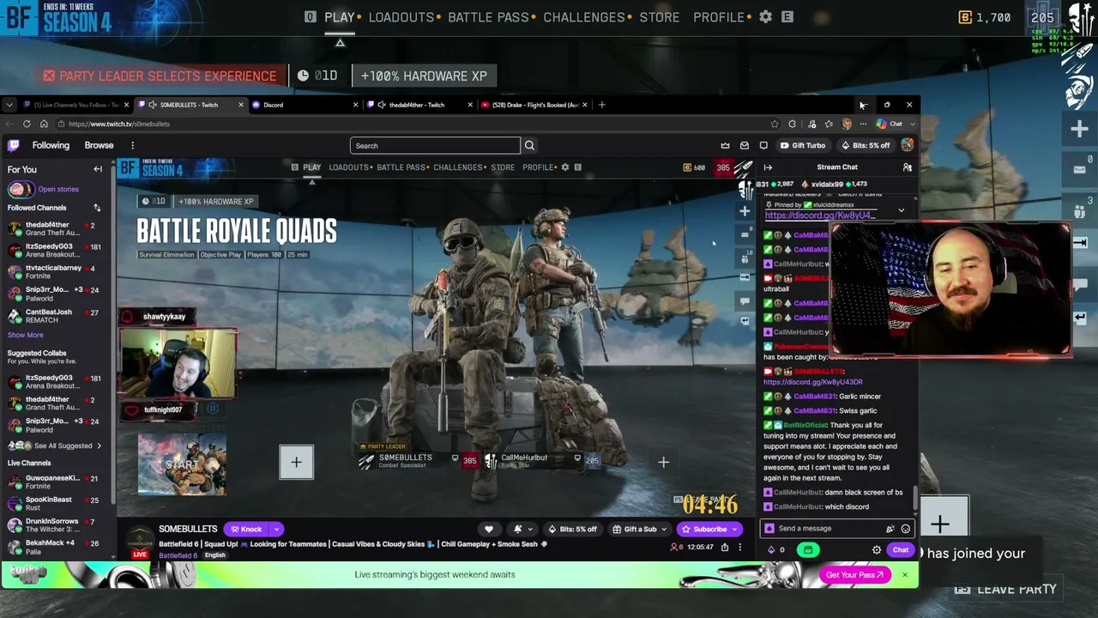Switch to the Live Channels You Follow tab

point(75,105)
